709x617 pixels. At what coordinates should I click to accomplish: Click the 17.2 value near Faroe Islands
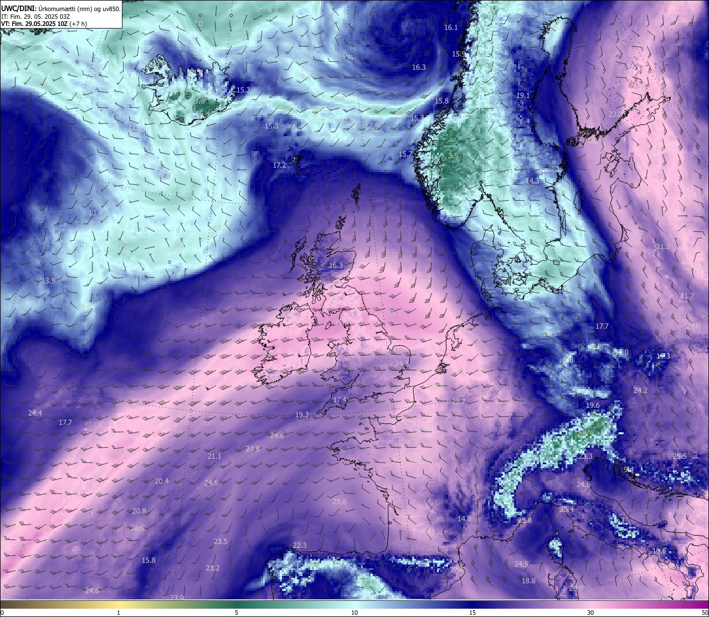(279, 165)
